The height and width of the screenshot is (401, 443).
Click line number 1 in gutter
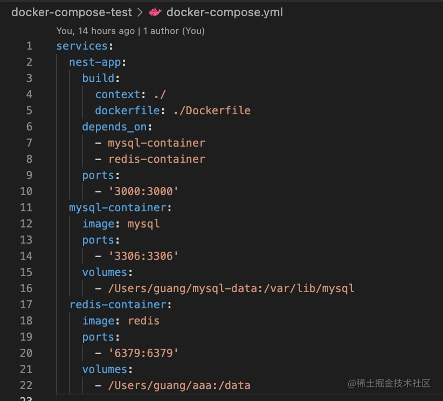29,46
